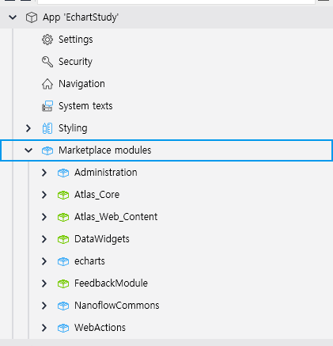The width and height of the screenshot is (333, 346).
Task: Click the green Atlas_Web_Content module icon
Action: (63, 217)
